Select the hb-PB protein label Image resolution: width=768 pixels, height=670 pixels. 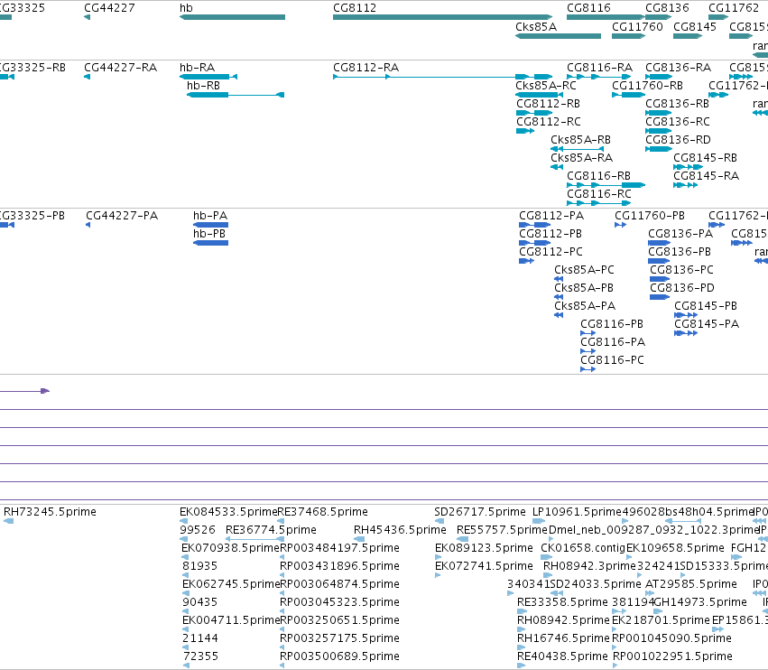209,234
